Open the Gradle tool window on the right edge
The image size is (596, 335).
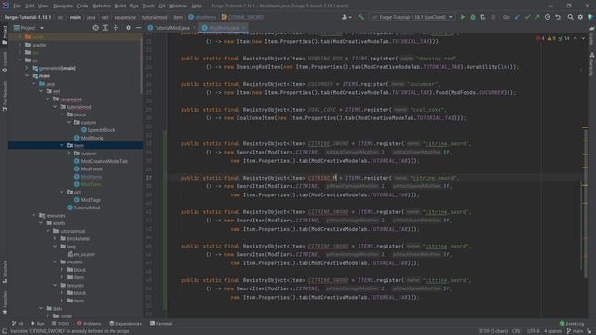pyautogui.click(x=592, y=35)
